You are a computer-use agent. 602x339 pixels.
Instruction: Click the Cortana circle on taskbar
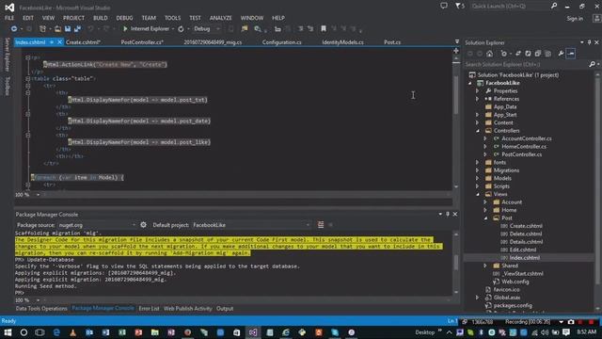[24, 332]
